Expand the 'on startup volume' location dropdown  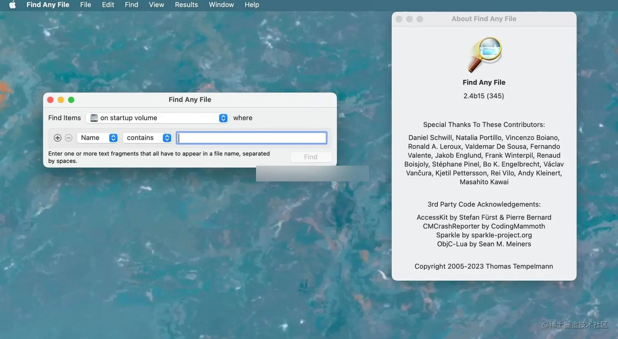click(x=157, y=118)
